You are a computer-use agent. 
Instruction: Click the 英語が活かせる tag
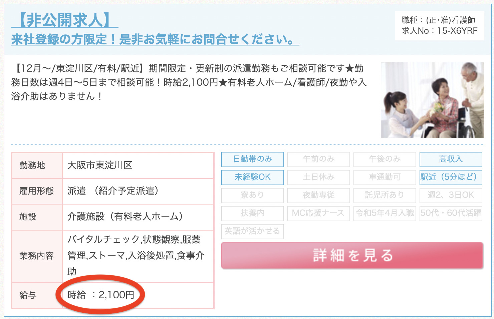coord(253,231)
